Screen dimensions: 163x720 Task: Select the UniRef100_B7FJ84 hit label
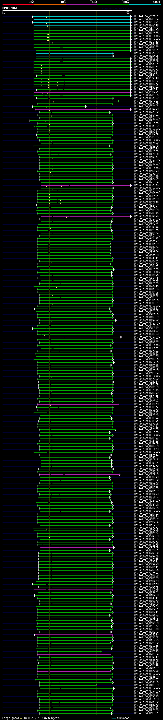[146, 19]
